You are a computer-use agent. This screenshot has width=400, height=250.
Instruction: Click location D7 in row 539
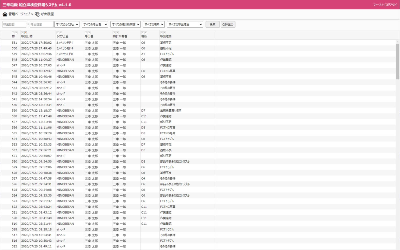pyautogui.click(x=143, y=110)
